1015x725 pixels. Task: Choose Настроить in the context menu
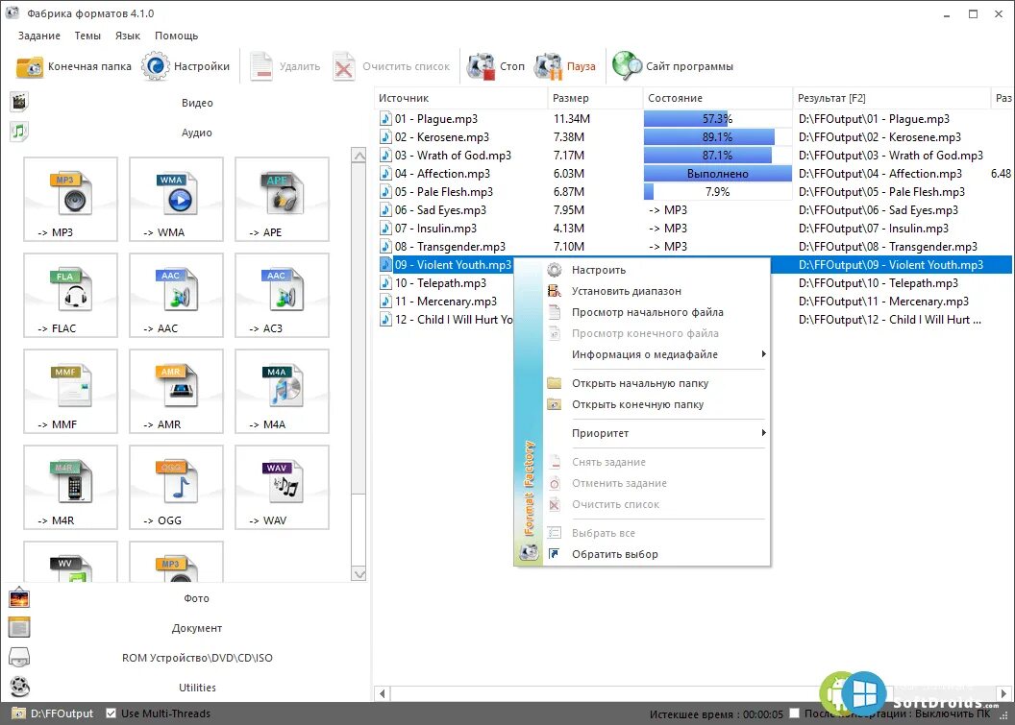(x=656, y=270)
